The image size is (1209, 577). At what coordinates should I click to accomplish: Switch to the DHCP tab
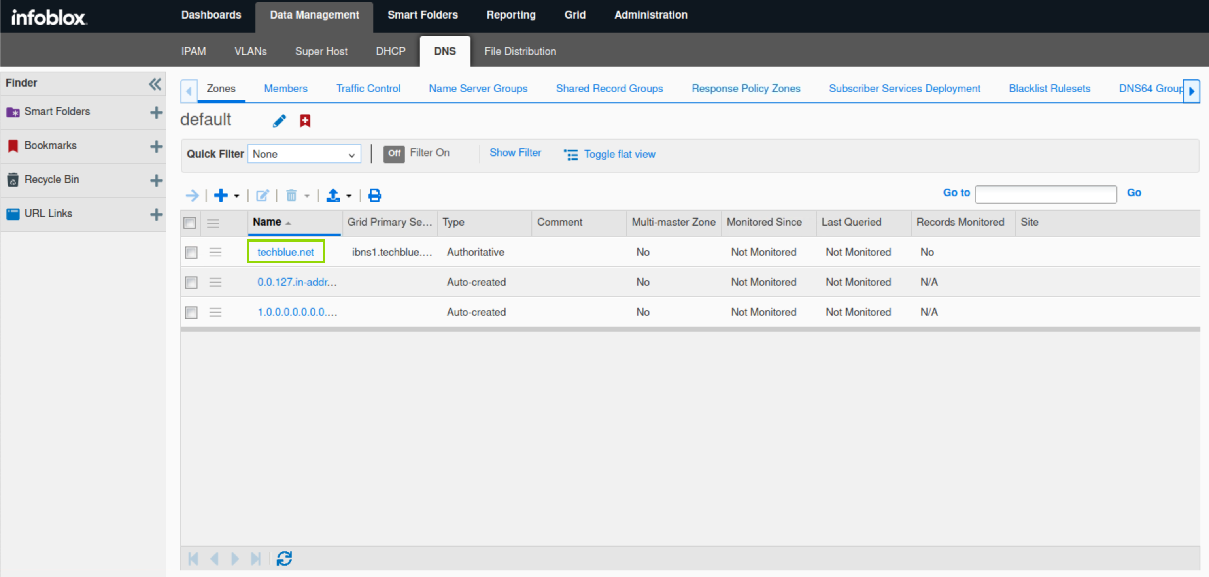[390, 51]
